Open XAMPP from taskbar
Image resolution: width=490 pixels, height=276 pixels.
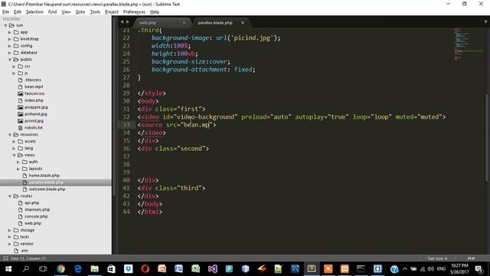click(x=345, y=269)
